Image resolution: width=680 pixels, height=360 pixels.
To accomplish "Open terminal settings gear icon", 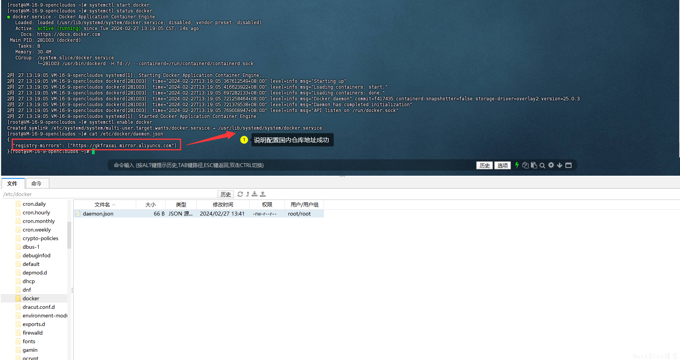I will click(x=551, y=165).
